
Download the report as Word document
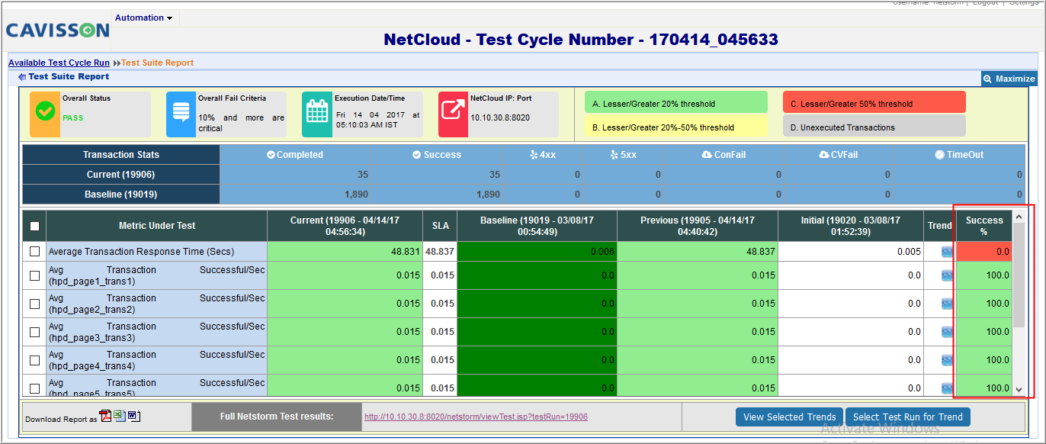133,416
